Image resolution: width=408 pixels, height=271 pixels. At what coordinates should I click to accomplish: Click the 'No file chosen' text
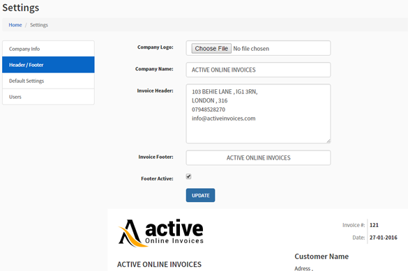pos(251,49)
